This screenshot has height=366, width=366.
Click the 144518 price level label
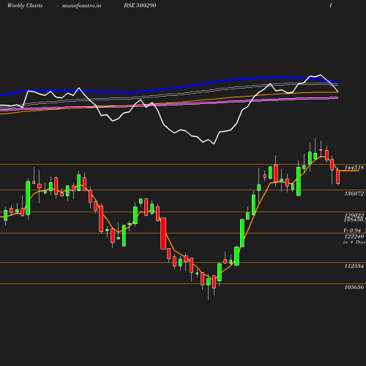(354, 168)
